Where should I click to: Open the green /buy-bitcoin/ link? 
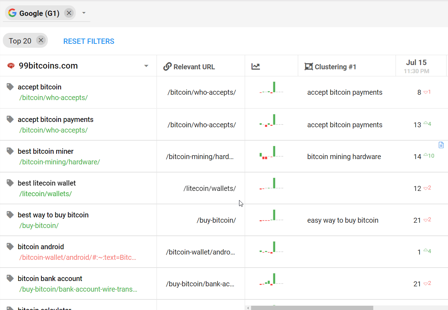coord(39,226)
